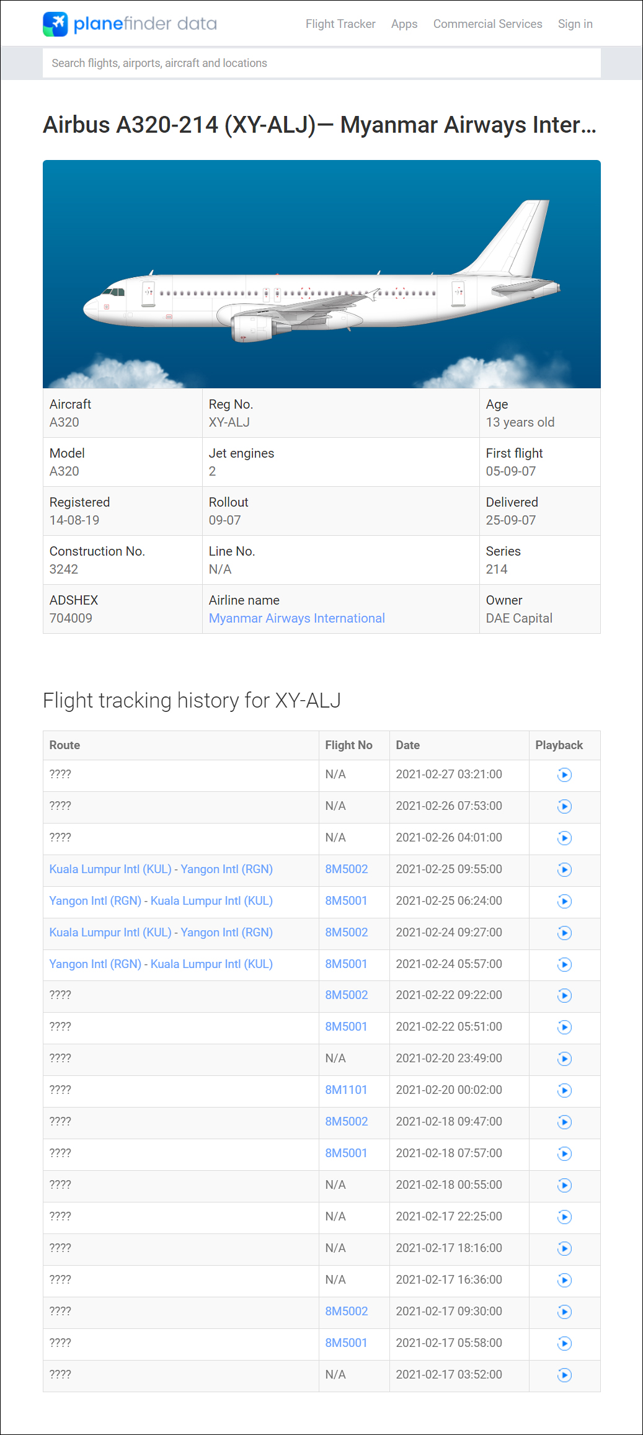The image size is (643, 1435).
Task: Open flight number 8M1101 link
Action: [x=346, y=1090]
